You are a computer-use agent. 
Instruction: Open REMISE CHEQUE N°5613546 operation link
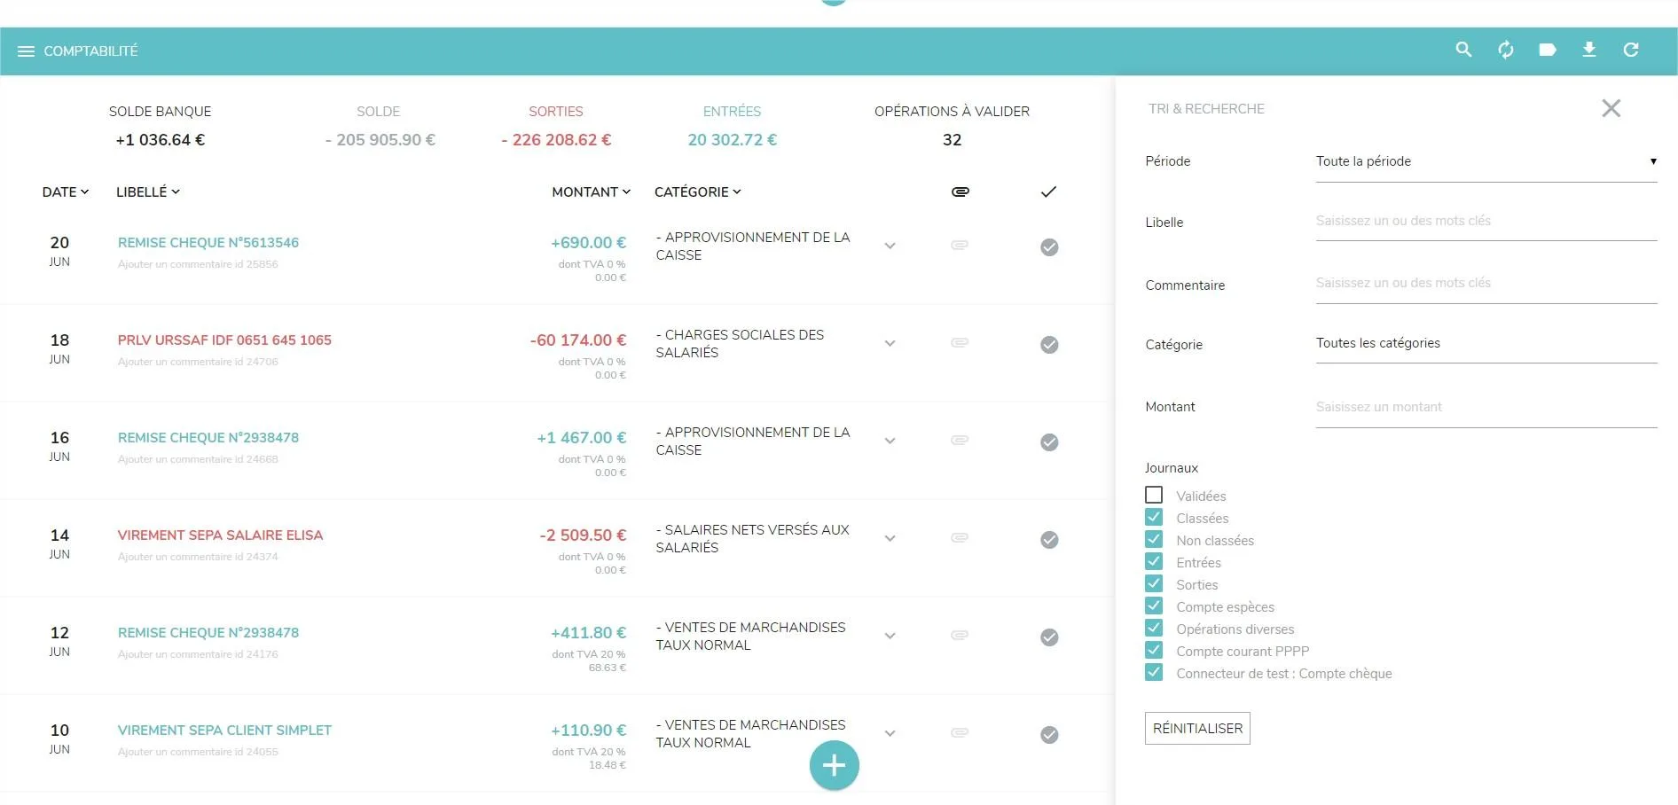click(208, 243)
